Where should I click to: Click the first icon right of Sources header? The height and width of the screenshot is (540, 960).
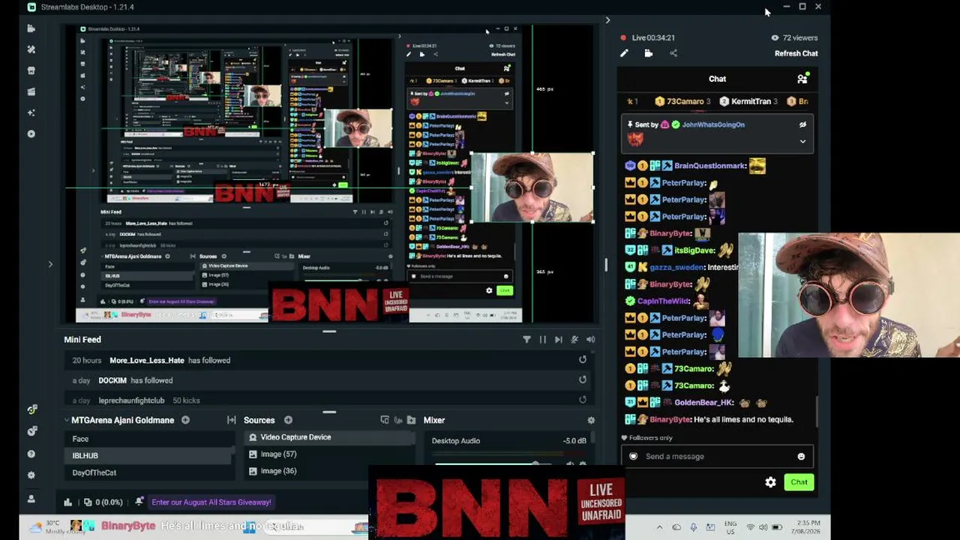click(x=385, y=420)
